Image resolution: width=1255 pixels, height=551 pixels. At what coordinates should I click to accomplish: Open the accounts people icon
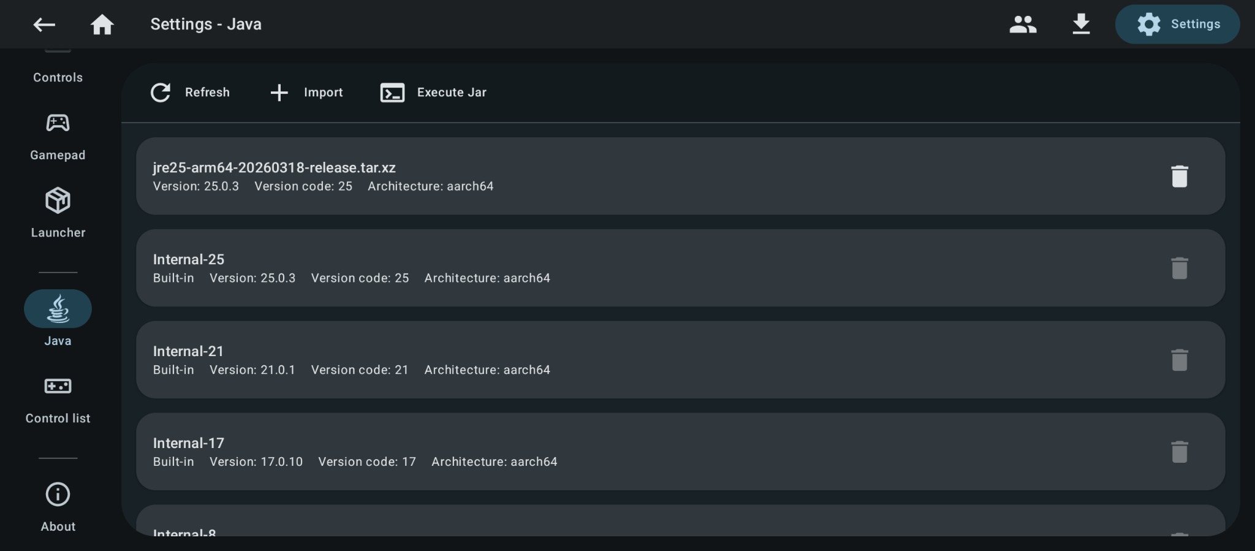pos(1023,25)
